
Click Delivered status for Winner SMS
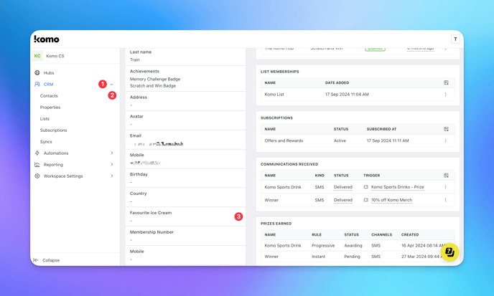(x=343, y=200)
